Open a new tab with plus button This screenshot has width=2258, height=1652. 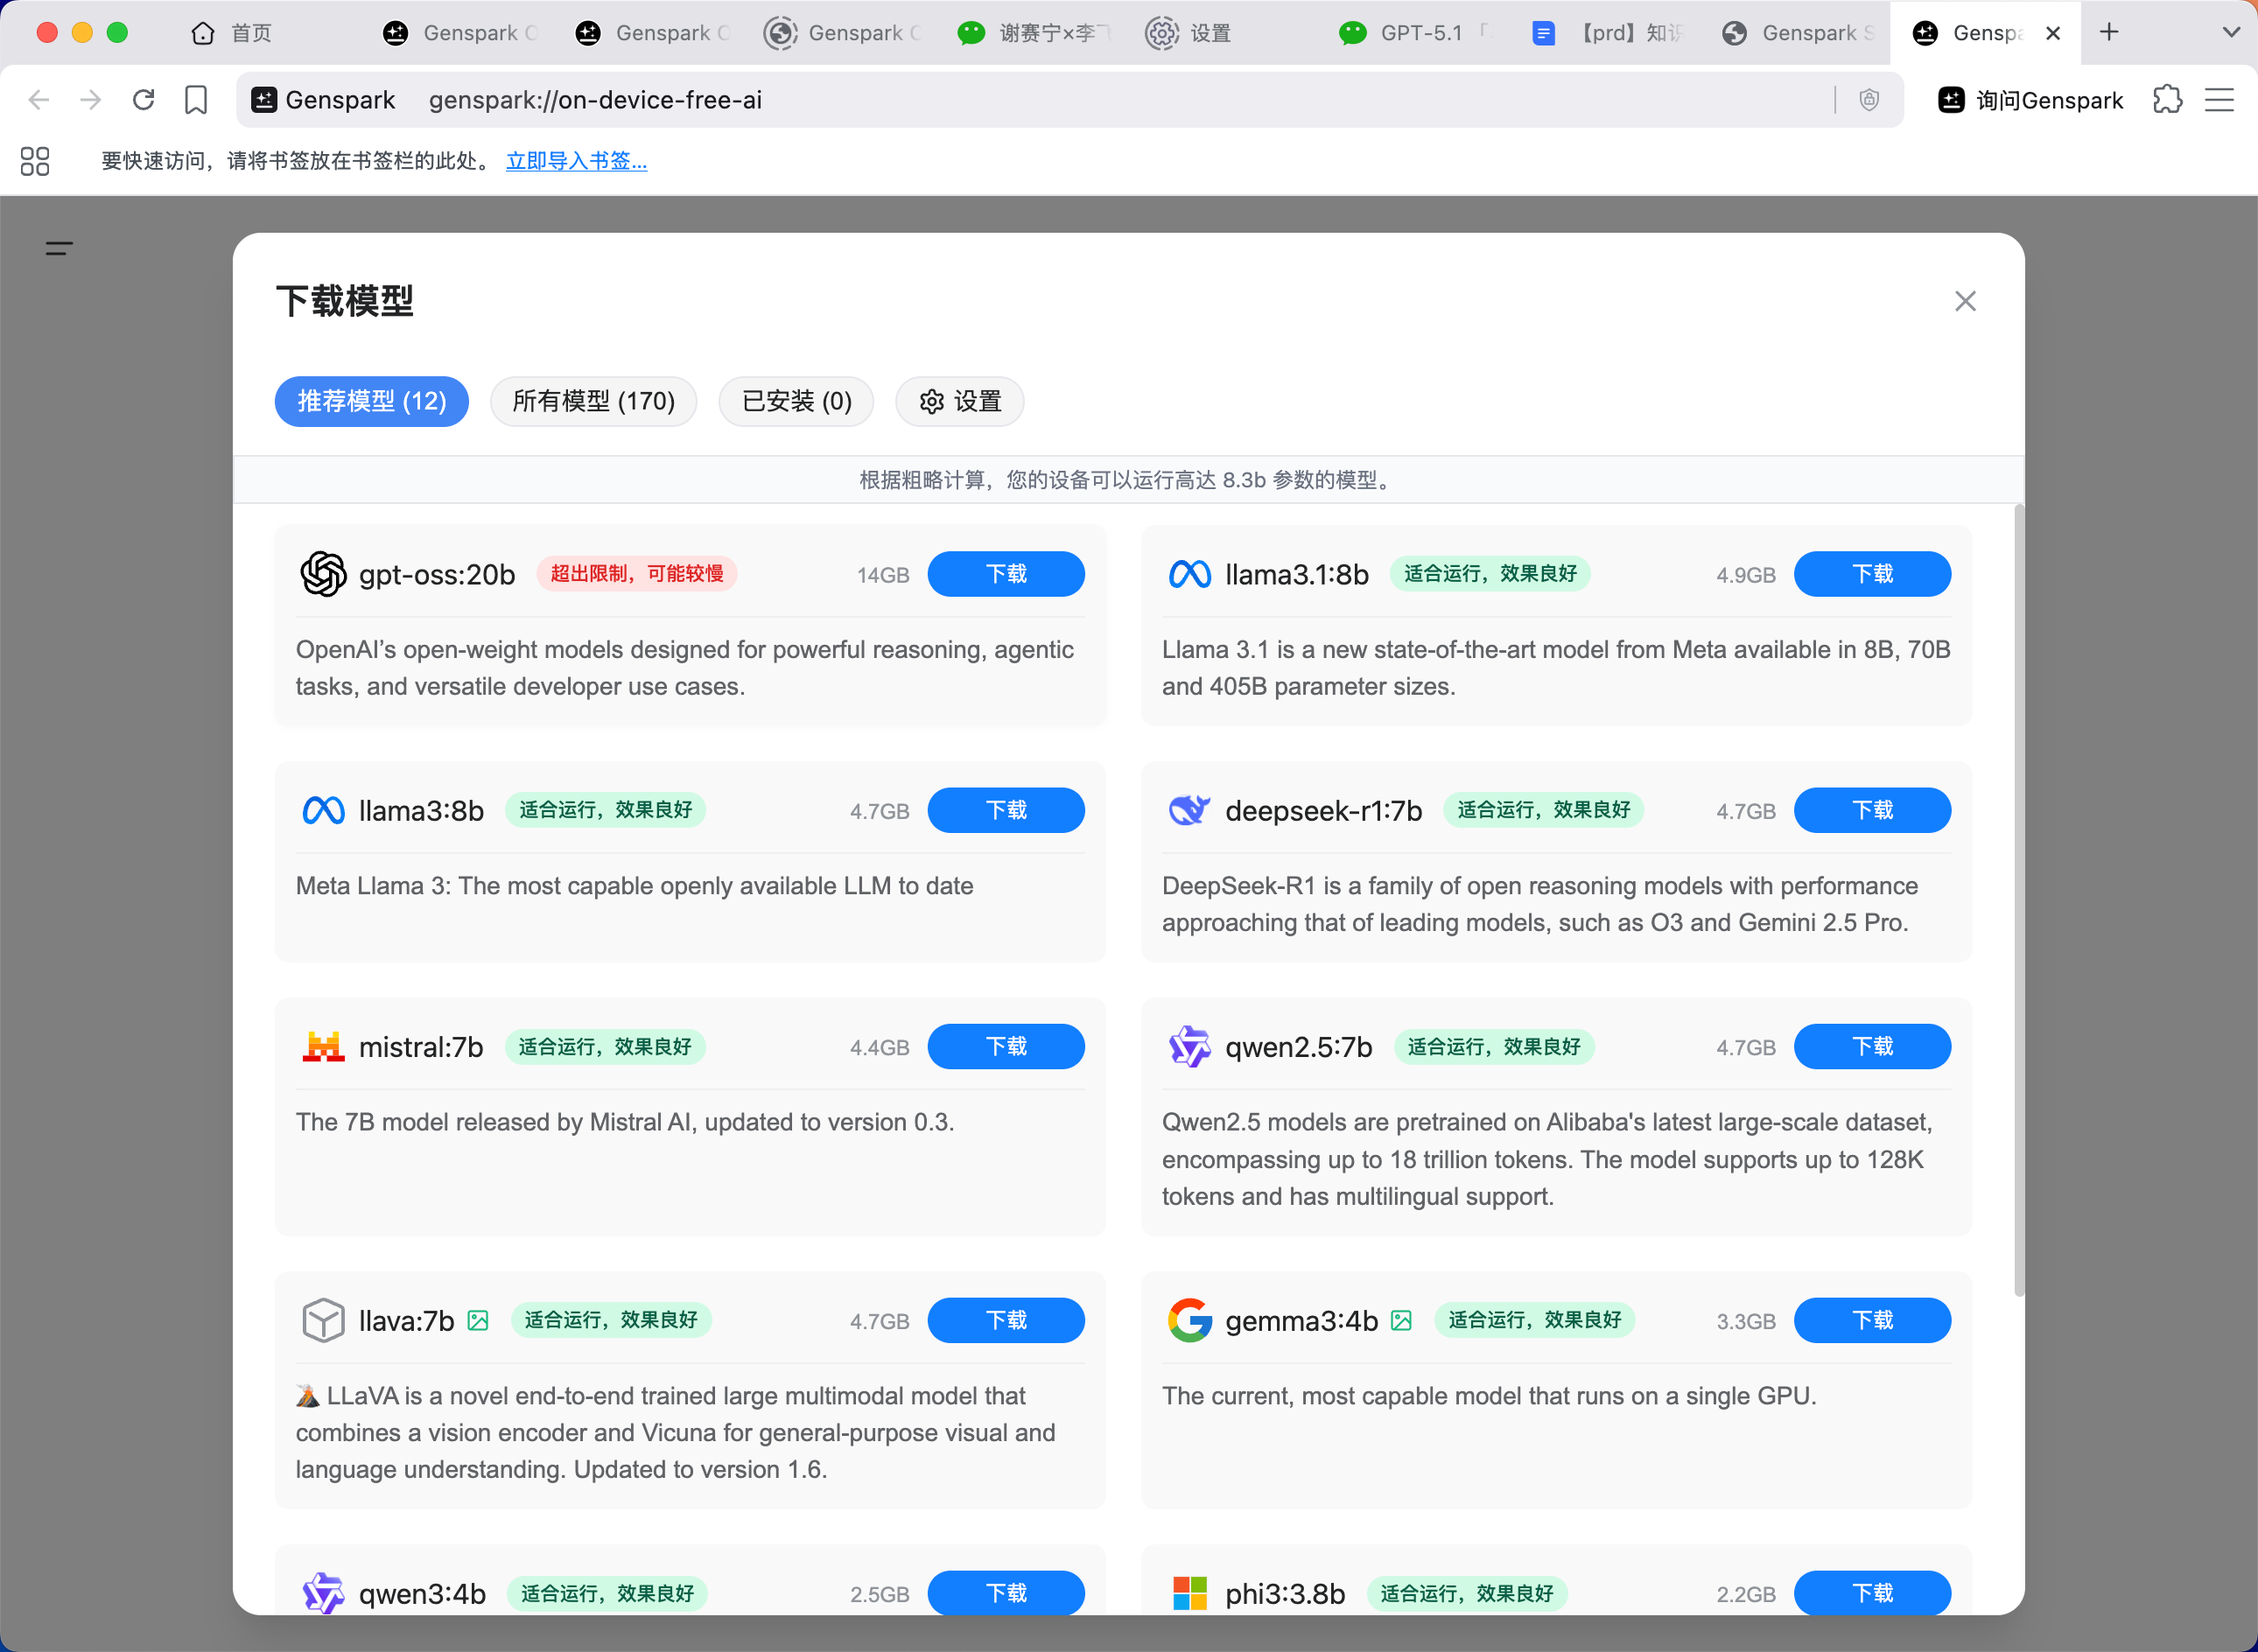pos(2109,33)
